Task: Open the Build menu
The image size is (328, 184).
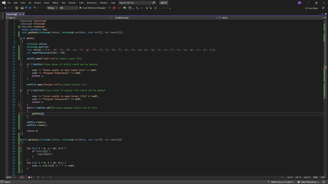Action: 46,3
